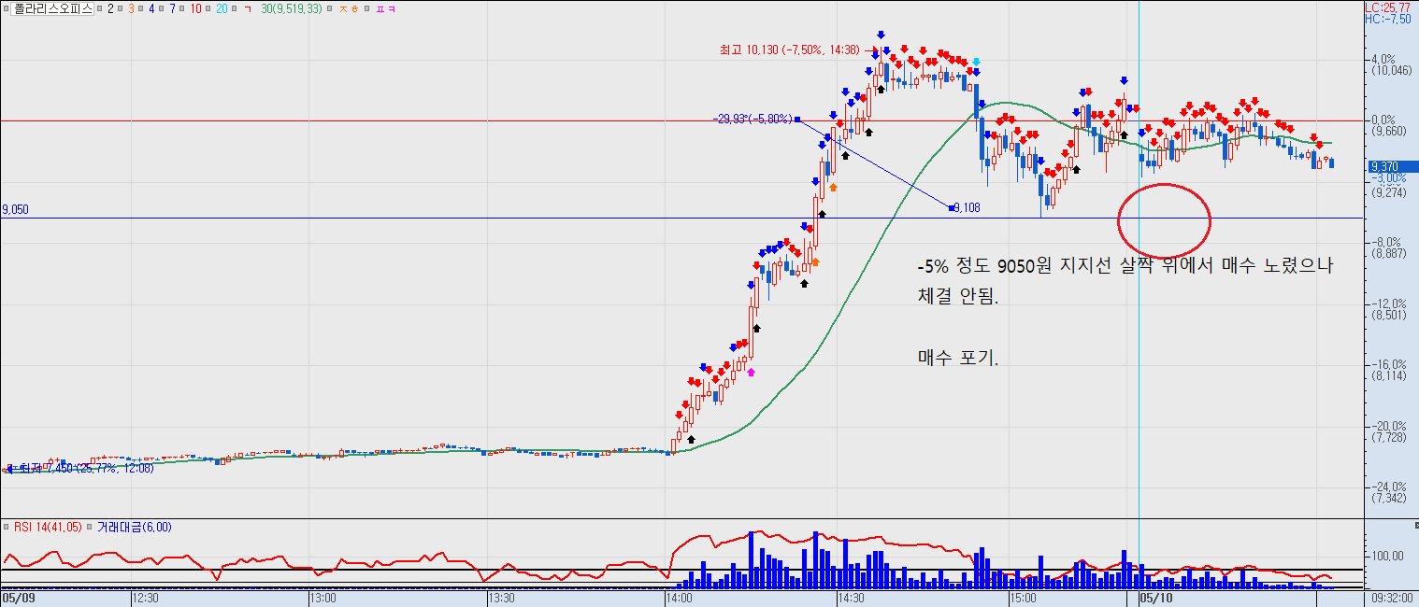Select the magenta ㅍㅋ indicator label

[x=386, y=8]
